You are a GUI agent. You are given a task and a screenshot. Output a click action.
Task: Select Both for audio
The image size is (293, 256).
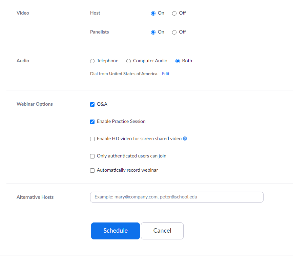click(177, 61)
